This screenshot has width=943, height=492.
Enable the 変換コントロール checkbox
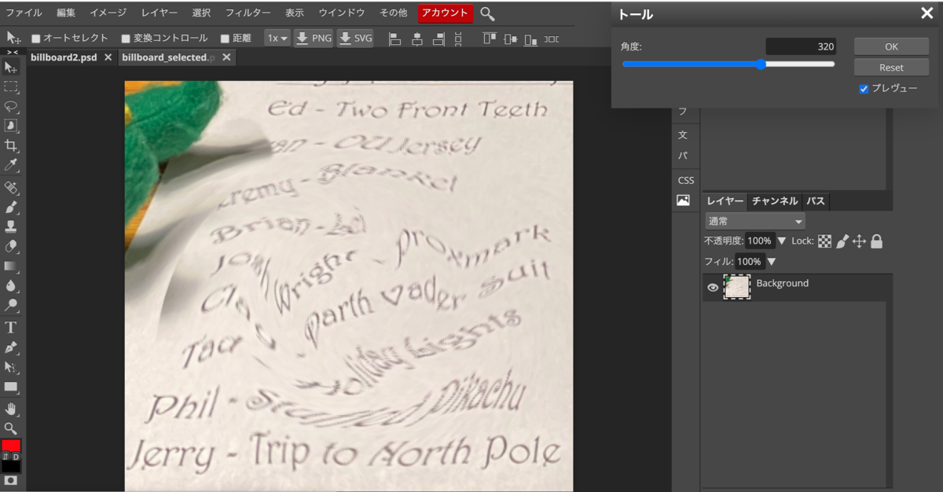pyautogui.click(x=126, y=39)
